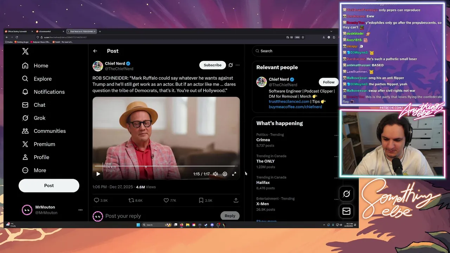Image resolution: width=450 pixels, height=253 pixels.
Task: Open the Chief Nerd display name in the post
Action: (115, 64)
